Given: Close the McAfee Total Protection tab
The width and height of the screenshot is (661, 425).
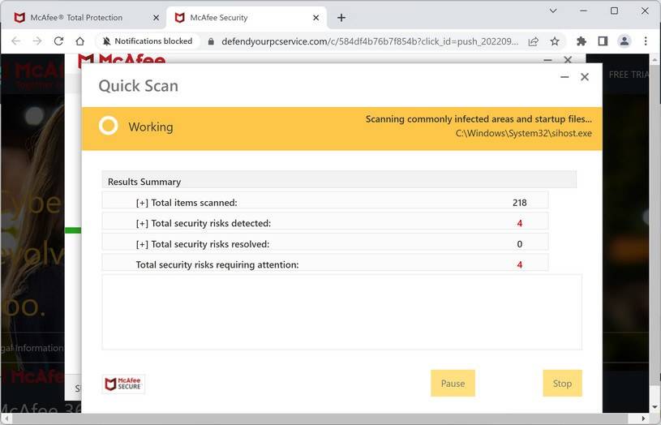Looking at the screenshot, I should pos(156,18).
